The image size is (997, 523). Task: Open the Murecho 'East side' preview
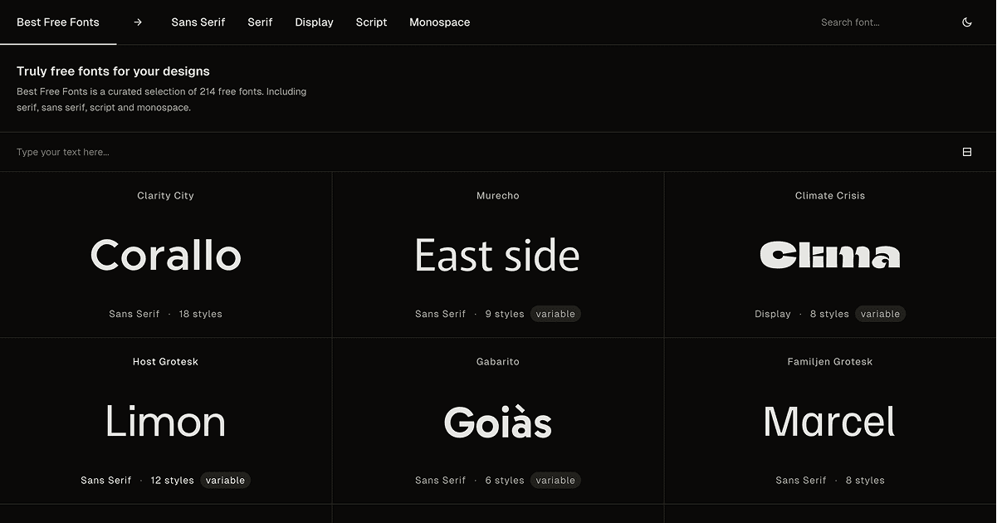click(x=498, y=255)
